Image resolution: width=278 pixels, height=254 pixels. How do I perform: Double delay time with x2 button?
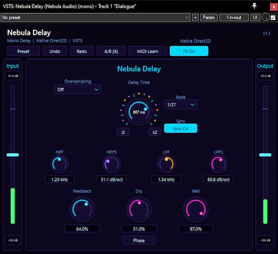155,132
